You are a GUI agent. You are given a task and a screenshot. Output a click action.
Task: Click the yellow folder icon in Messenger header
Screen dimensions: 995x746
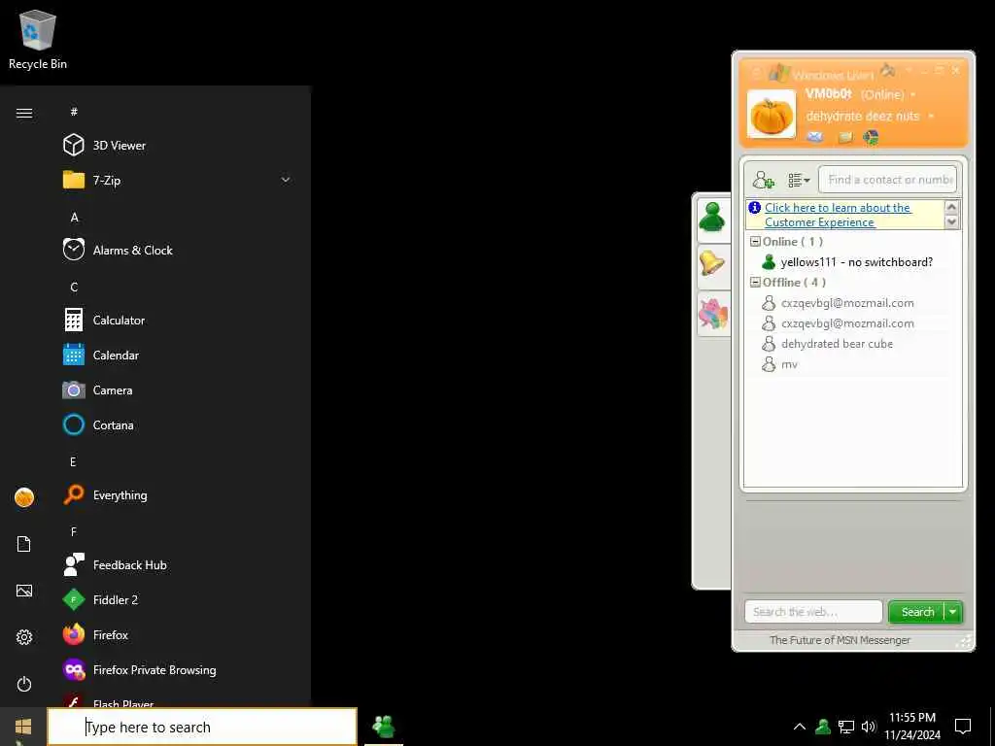pos(845,137)
